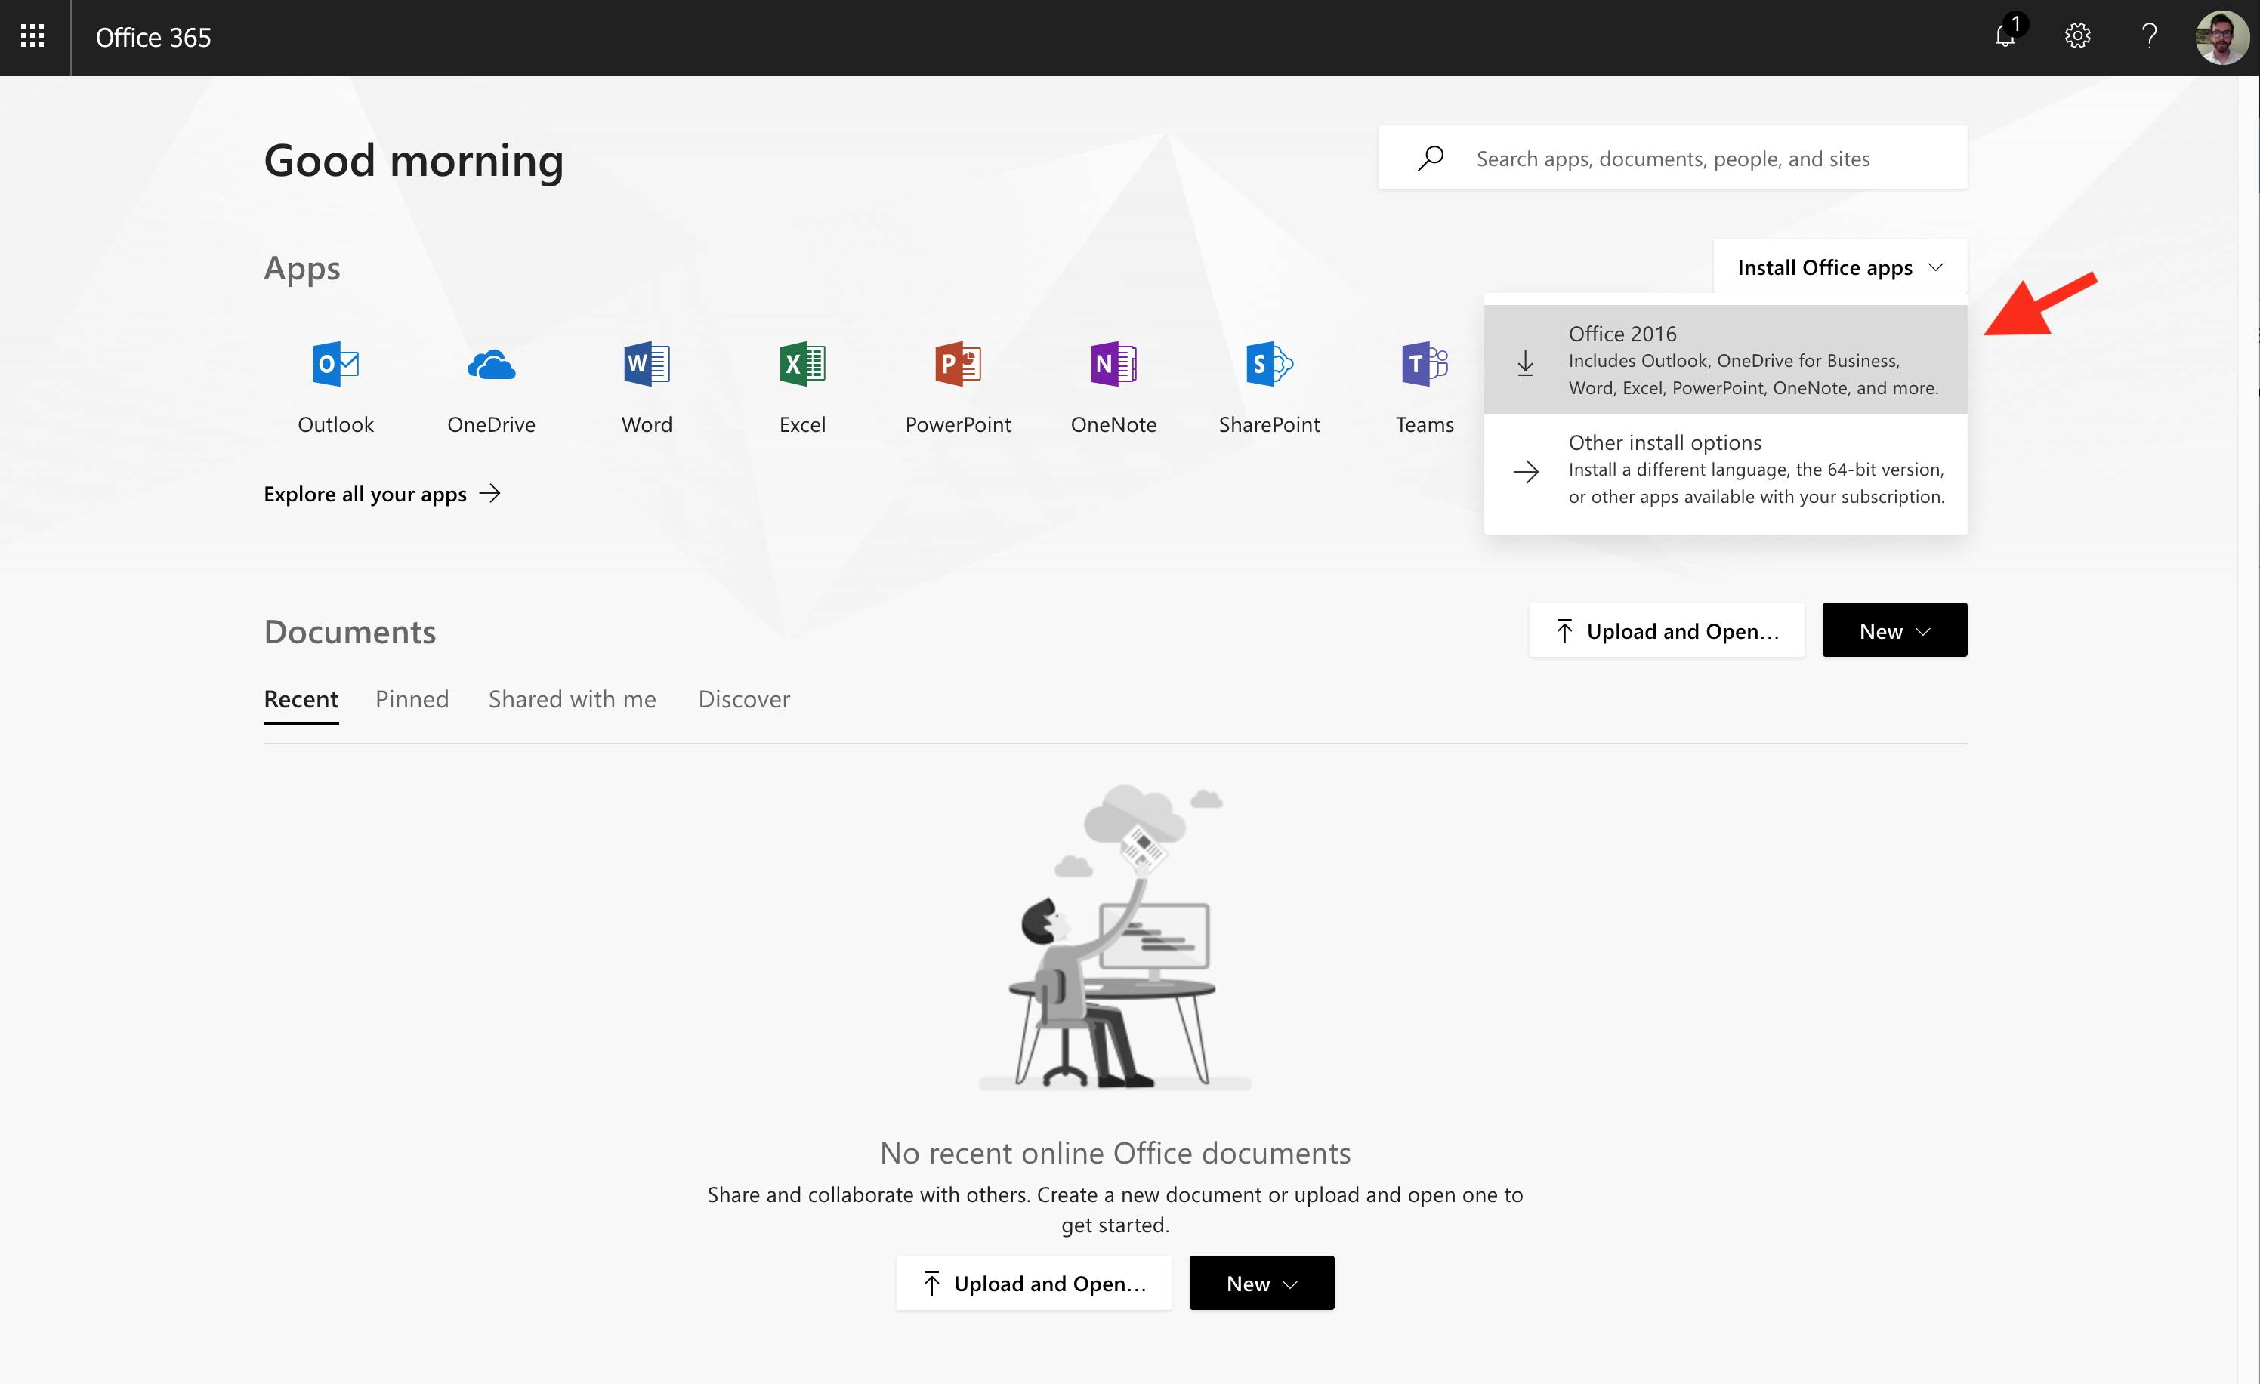Click Explore all your apps link
The image size is (2260, 1384).
(381, 494)
